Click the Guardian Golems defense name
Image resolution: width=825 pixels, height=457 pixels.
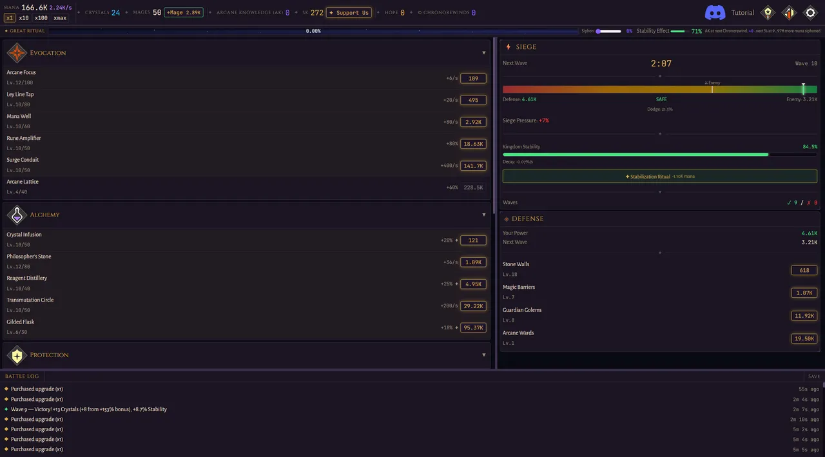point(522,310)
